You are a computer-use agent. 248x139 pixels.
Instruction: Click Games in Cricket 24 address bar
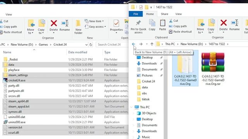point(43,45)
